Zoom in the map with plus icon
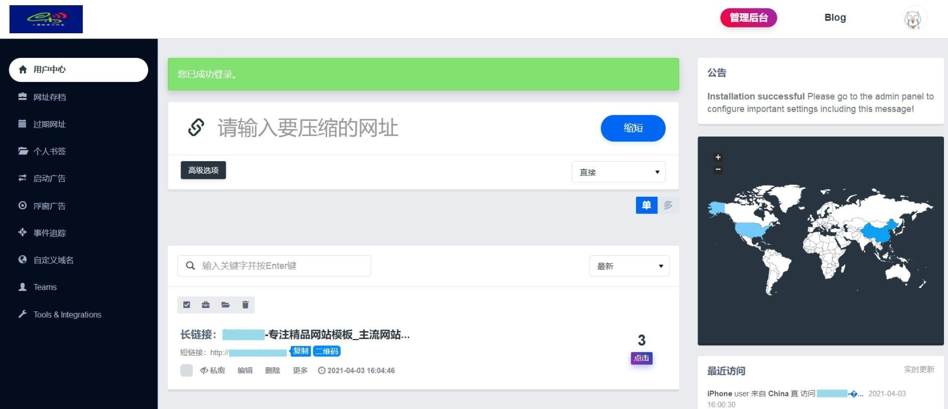The image size is (948, 409). pos(718,157)
